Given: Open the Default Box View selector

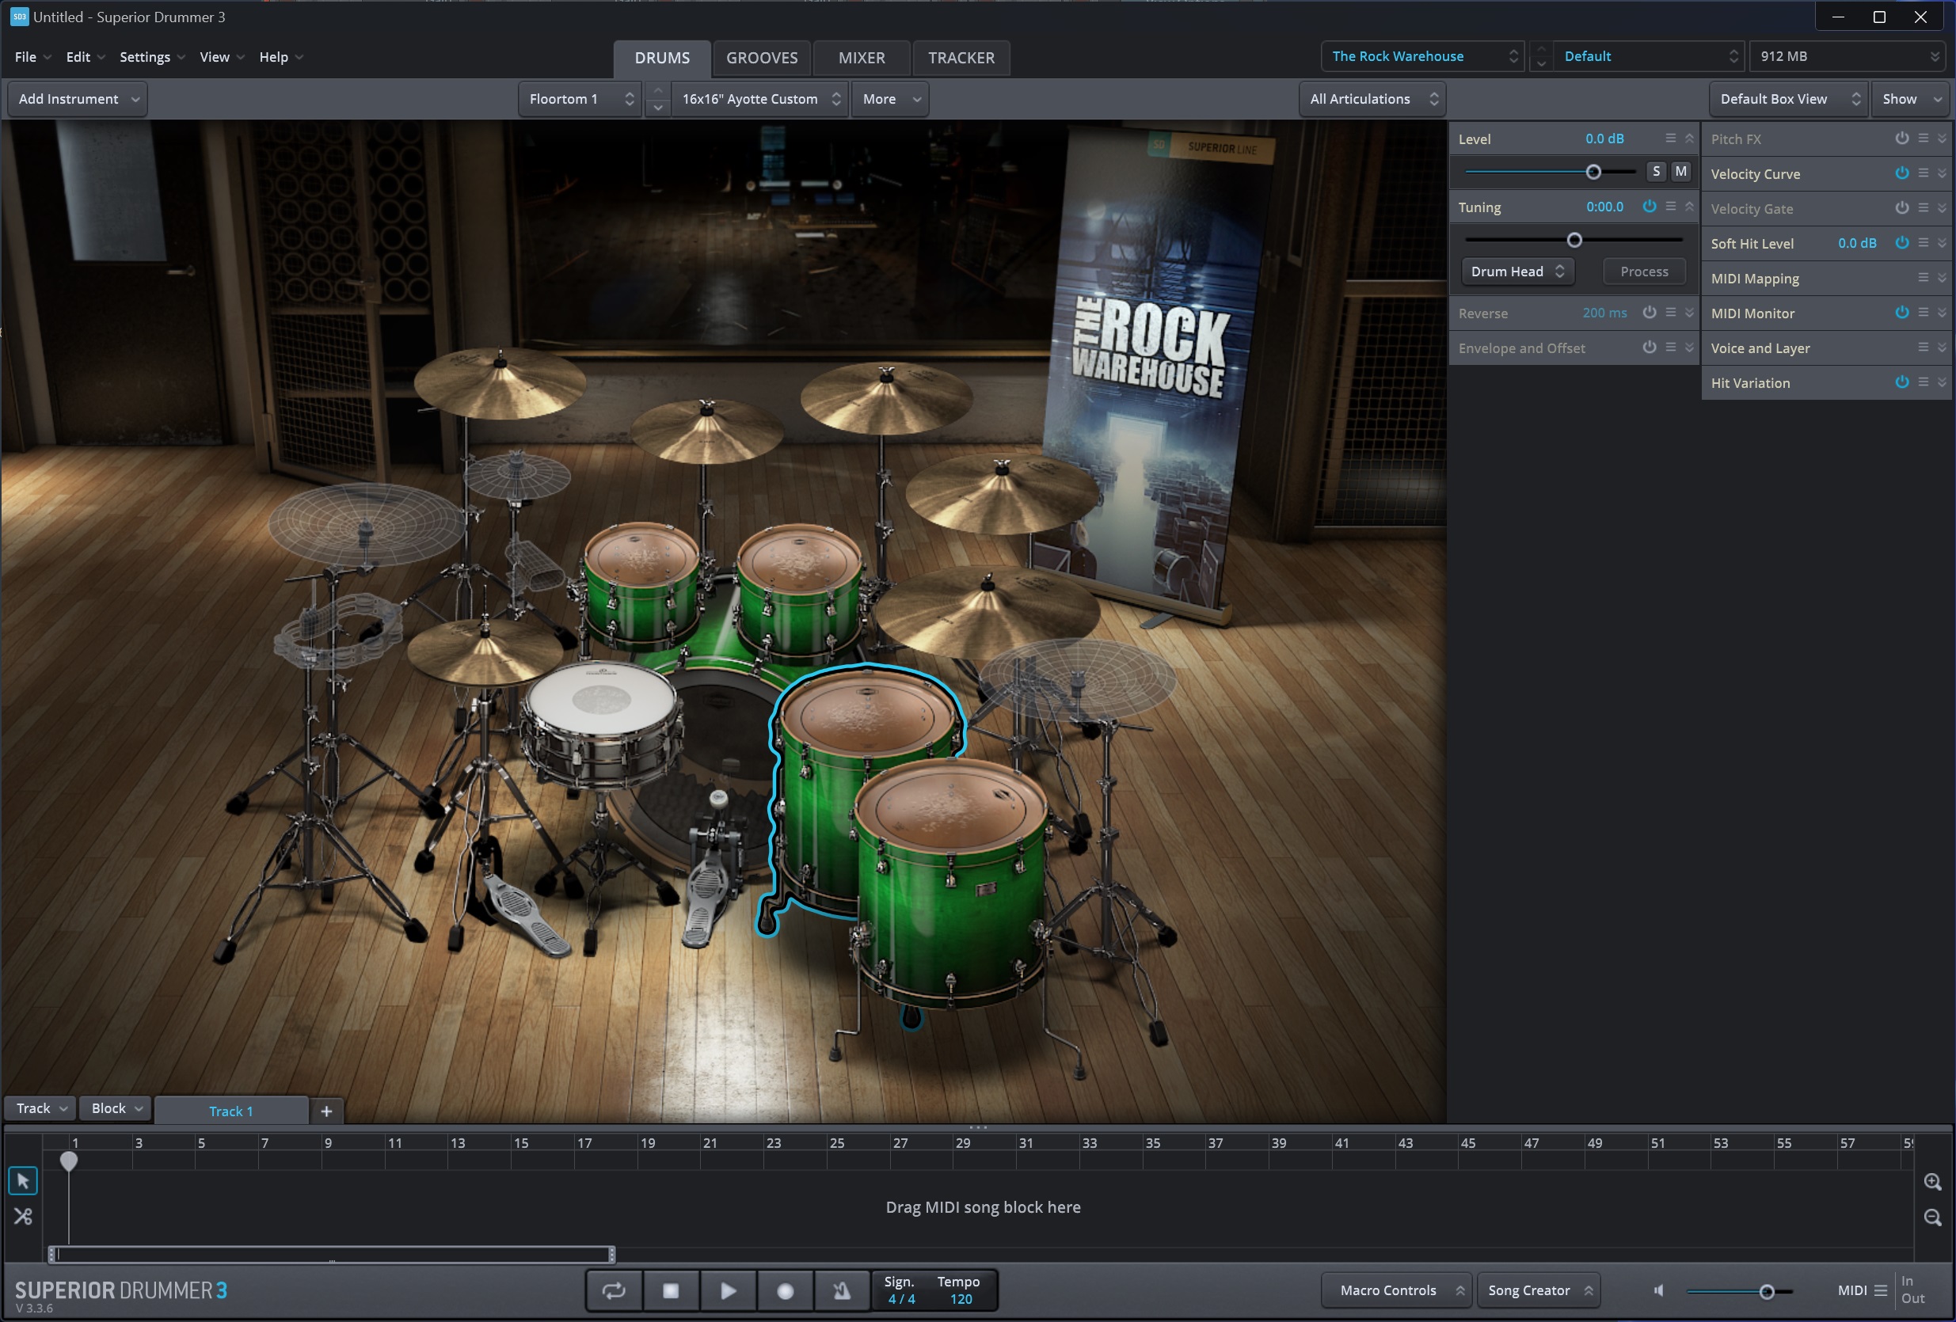Looking at the screenshot, I should click(x=1788, y=99).
